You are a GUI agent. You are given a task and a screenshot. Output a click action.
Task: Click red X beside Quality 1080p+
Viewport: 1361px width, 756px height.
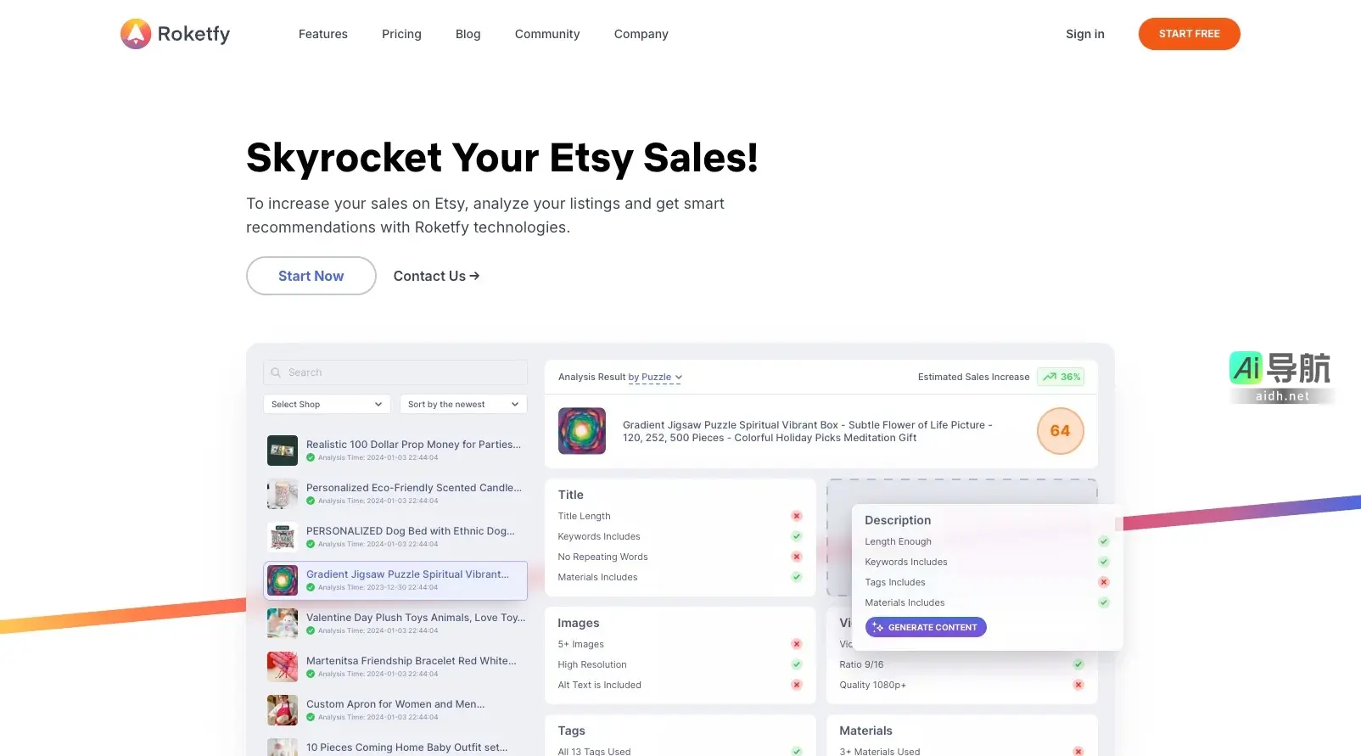coord(1078,685)
